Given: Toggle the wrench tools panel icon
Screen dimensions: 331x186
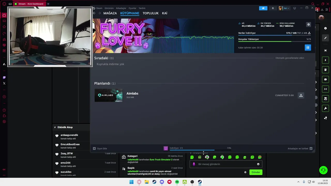Looking at the screenshot, I should [x=326, y=108].
